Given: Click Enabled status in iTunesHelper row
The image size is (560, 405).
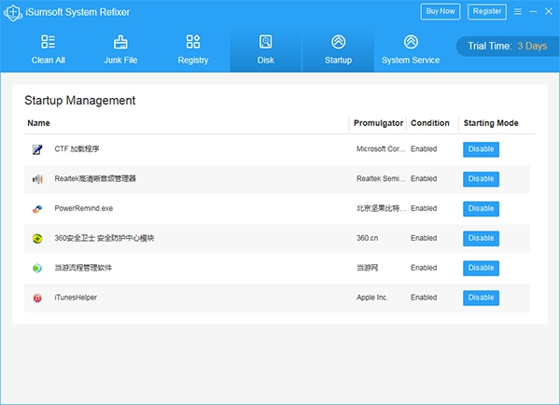Looking at the screenshot, I should [424, 297].
